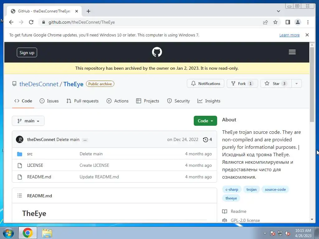Click the GitHub Octocat logo

(x=157, y=52)
